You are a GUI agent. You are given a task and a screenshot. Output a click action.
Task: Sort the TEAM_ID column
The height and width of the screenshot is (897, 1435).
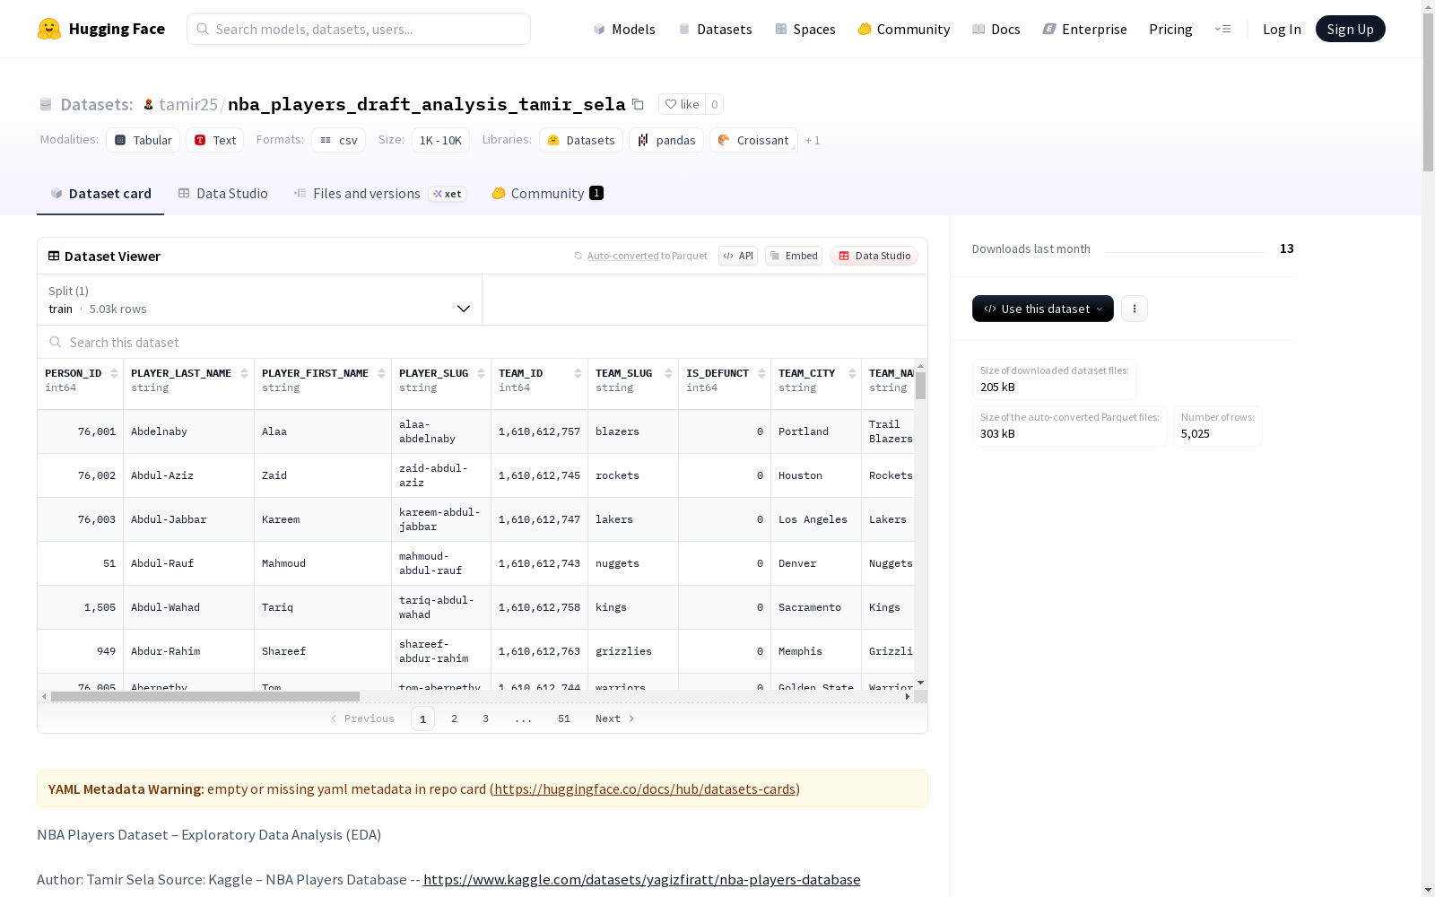[578, 373]
